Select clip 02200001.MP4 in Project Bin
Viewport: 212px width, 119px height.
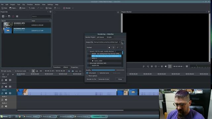coord(26,25)
